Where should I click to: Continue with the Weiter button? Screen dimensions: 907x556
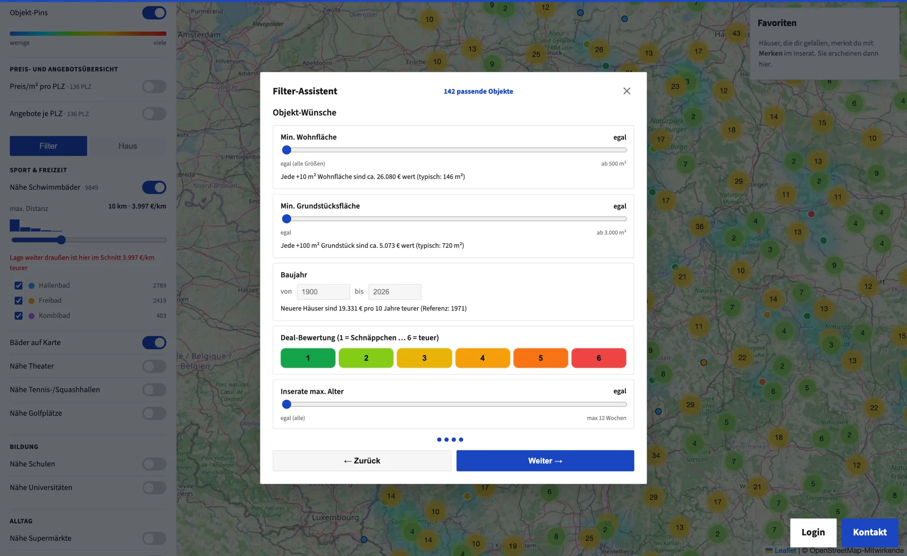545,461
